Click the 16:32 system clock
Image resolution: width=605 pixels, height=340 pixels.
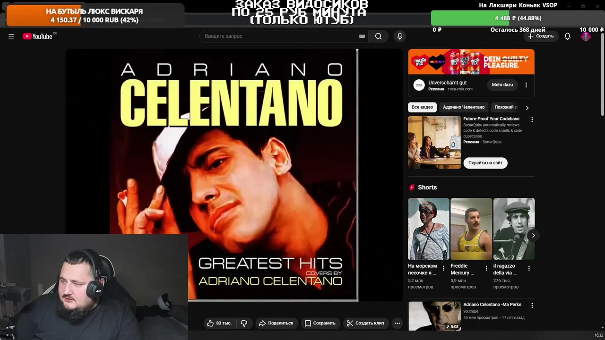click(598, 335)
